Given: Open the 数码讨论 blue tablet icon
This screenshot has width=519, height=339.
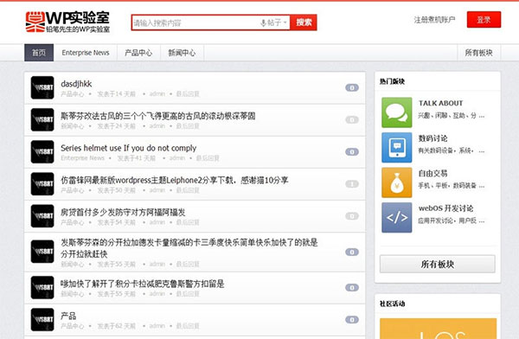Looking at the screenshot, I should click(x=396, y=147).
